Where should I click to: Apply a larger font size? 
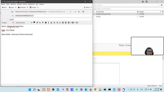[x=43, y=23]
